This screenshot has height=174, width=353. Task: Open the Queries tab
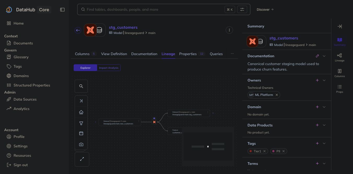[x=216, y=54]
